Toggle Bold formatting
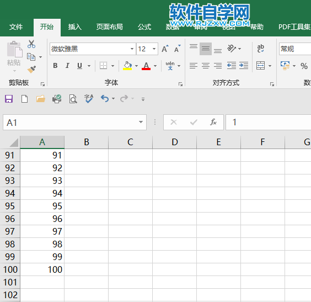Image resolution: width=311 pixels, height=302 pixels. coord(55,66)
